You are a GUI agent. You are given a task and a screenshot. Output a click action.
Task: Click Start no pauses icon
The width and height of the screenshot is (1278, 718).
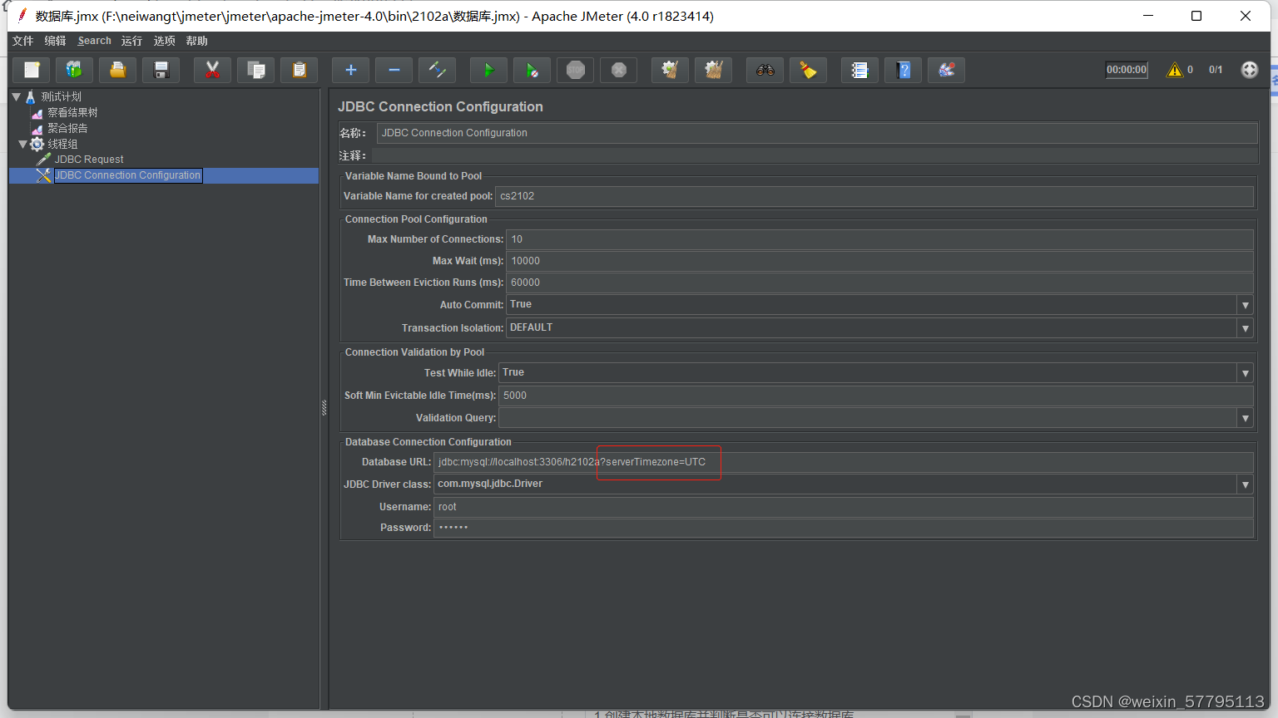(532, 70)
